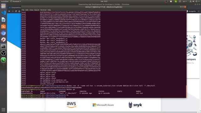Open the terminal View menu

(31, 10)
